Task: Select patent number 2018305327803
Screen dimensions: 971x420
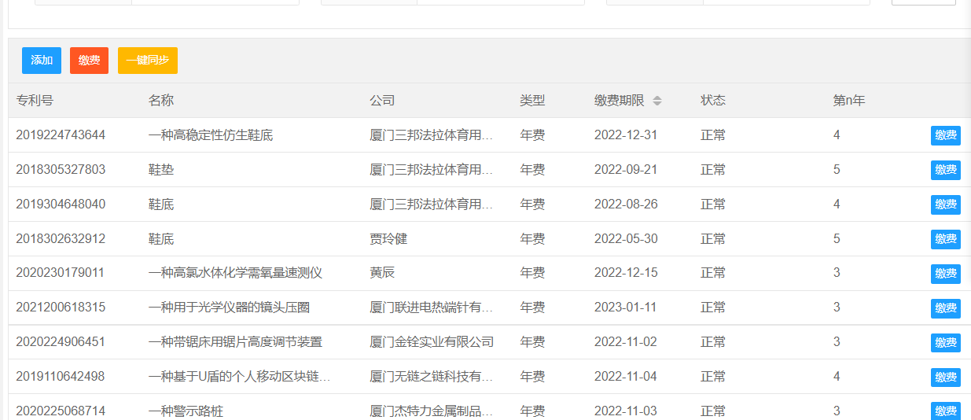Action: click(61, 170)
